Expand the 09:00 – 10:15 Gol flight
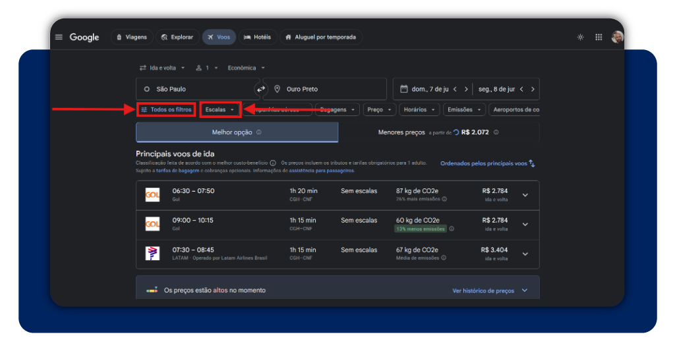This screenshot has width=675, height=353. pyautogui.click(x=525, y=224)
